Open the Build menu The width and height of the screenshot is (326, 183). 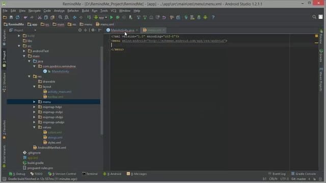click(x=85, y=11)
